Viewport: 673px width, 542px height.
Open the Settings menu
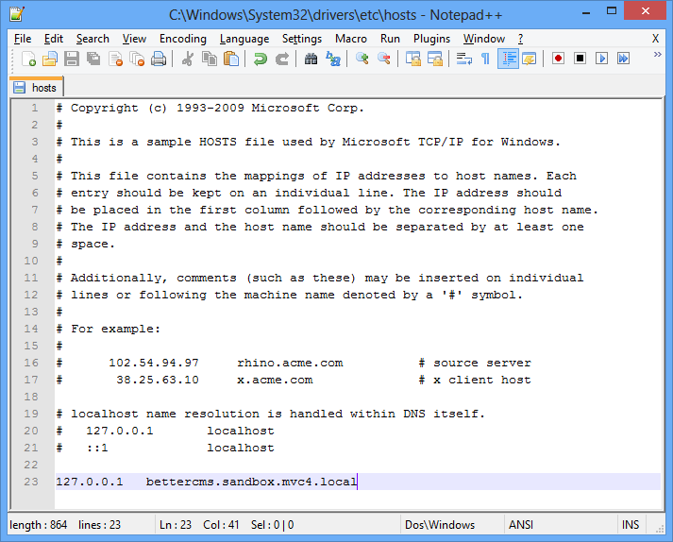pyautogui.click(x=302, y=39)
